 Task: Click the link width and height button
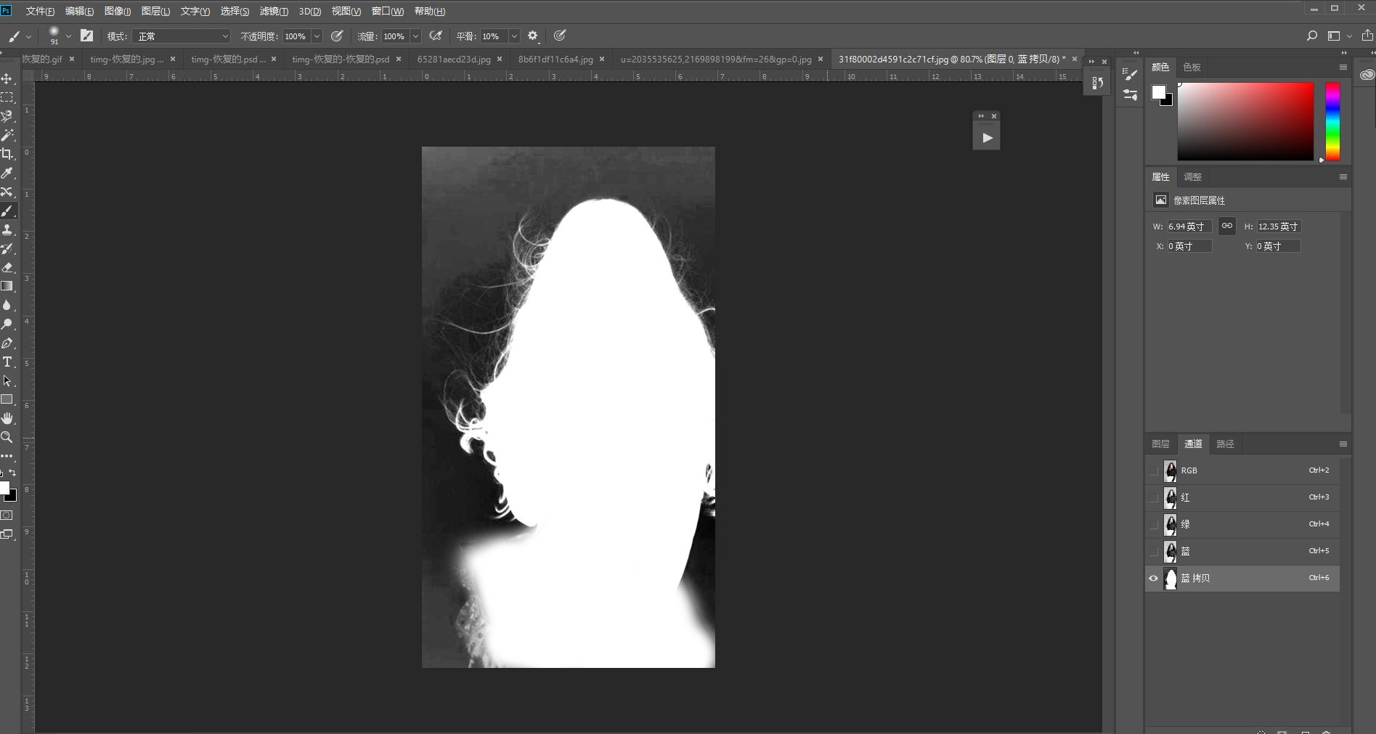point(1226,226)
